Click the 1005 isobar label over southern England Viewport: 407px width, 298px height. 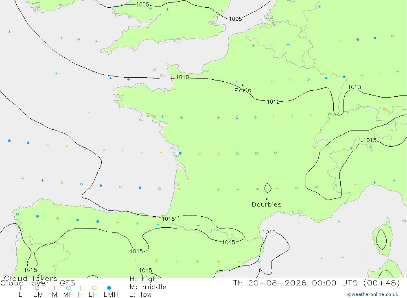pyautogui.click(x=142, y=4)
